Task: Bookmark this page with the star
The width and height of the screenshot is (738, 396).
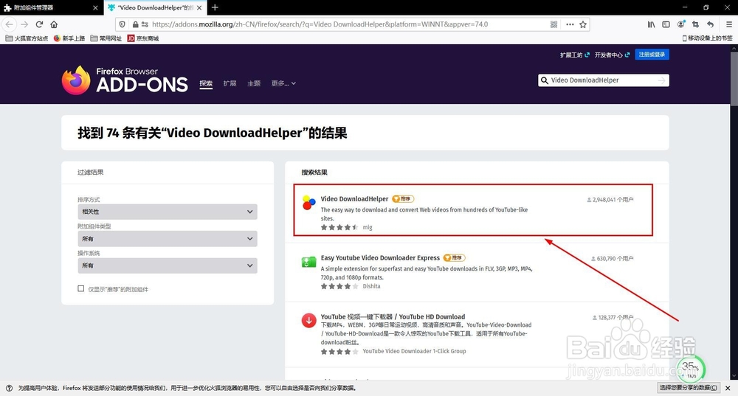Action: click(583, 24)
